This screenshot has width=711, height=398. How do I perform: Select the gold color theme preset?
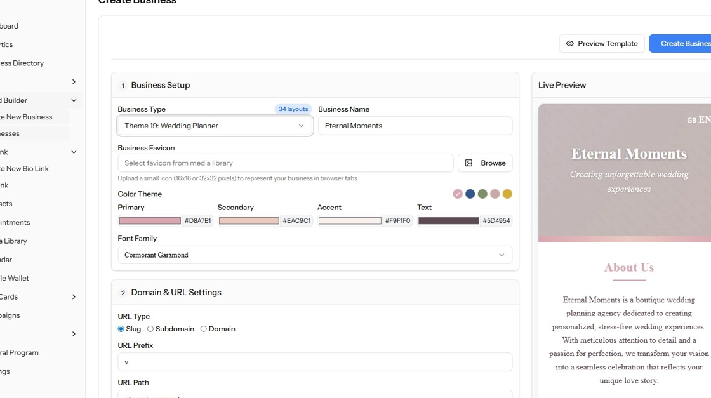pyautogui.click(x=507, y=194)
